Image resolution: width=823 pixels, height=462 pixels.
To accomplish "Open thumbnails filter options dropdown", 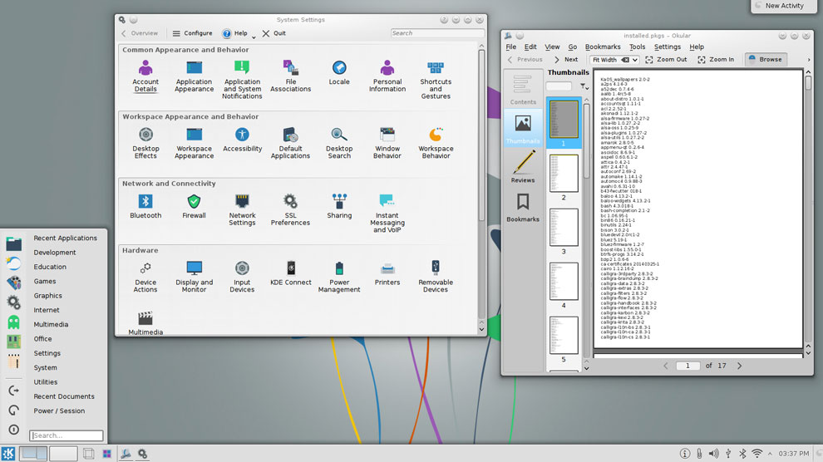I will click(x=583, y=86).
